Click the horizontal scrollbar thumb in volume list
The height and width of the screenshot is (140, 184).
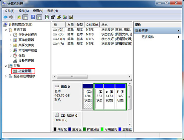(x=72, y=76)
